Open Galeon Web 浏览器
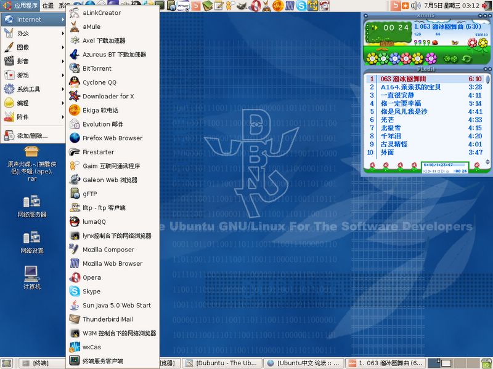Viewport: 493px width, 369px height. [x=113, y=180]
